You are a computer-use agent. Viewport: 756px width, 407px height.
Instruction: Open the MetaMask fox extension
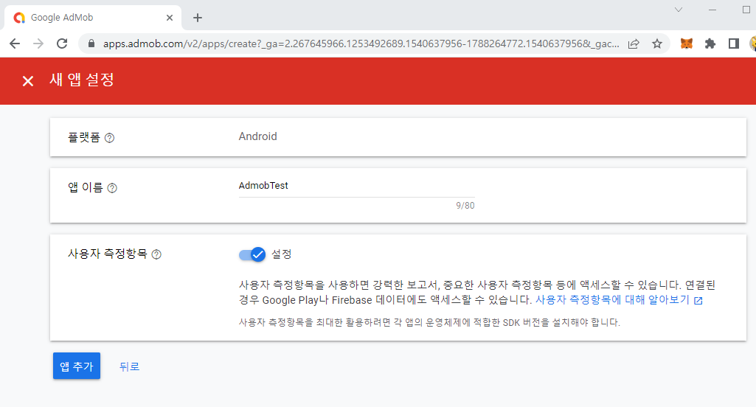click(686, 44)
